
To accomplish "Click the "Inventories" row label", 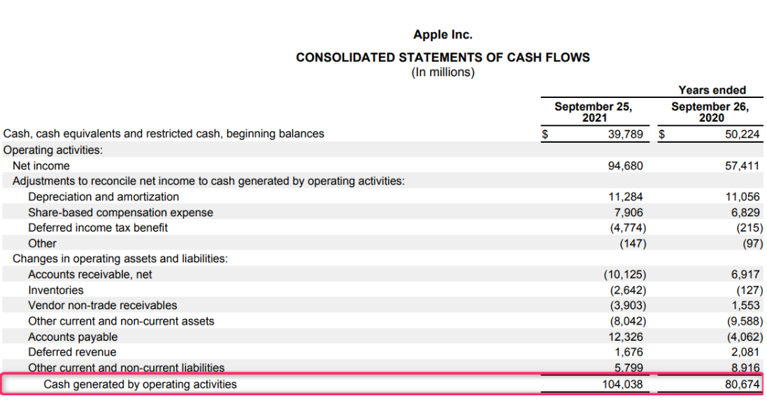I will 56,290.
